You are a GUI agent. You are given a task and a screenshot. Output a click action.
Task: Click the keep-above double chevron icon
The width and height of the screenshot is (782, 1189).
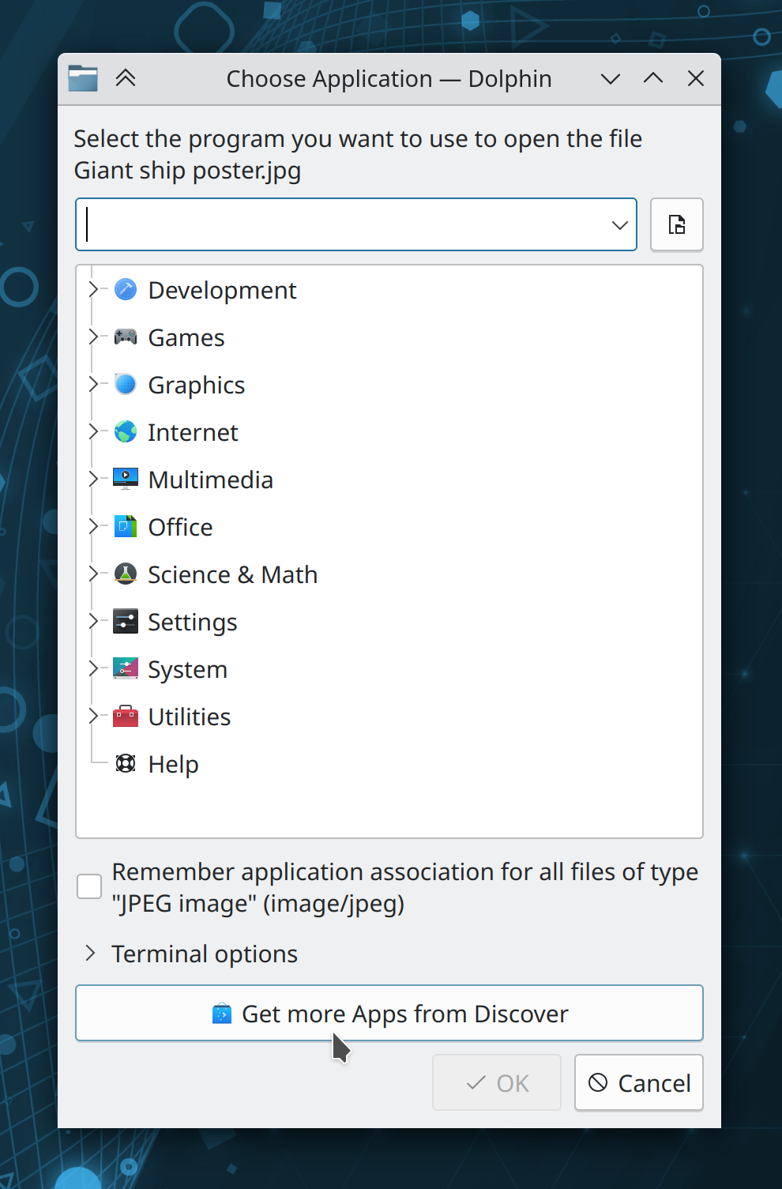(126, 78)
